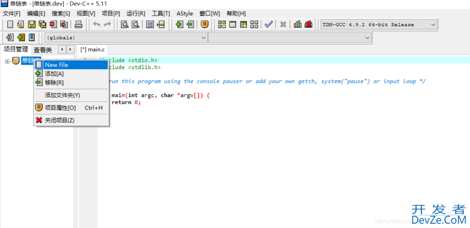Click the New blank file toolbar icon
This screenshot has width=470, height=228.
[x=10, y=25]
